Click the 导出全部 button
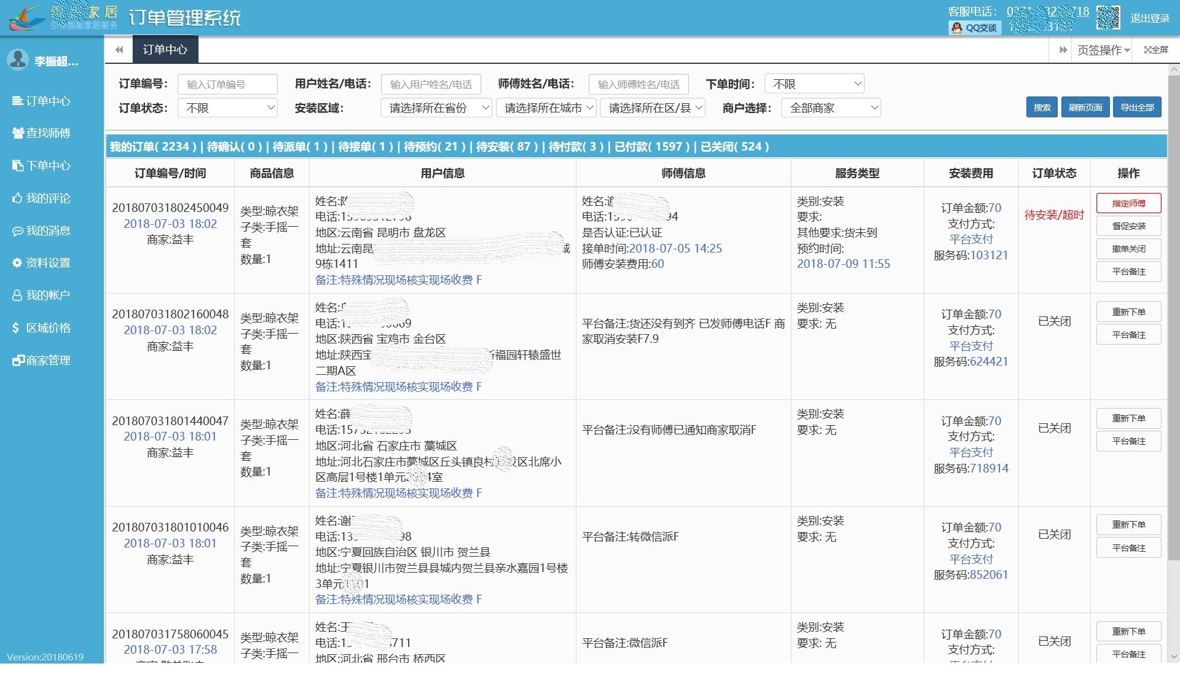Viewport: 1180px width, 693px height. 1137,107
